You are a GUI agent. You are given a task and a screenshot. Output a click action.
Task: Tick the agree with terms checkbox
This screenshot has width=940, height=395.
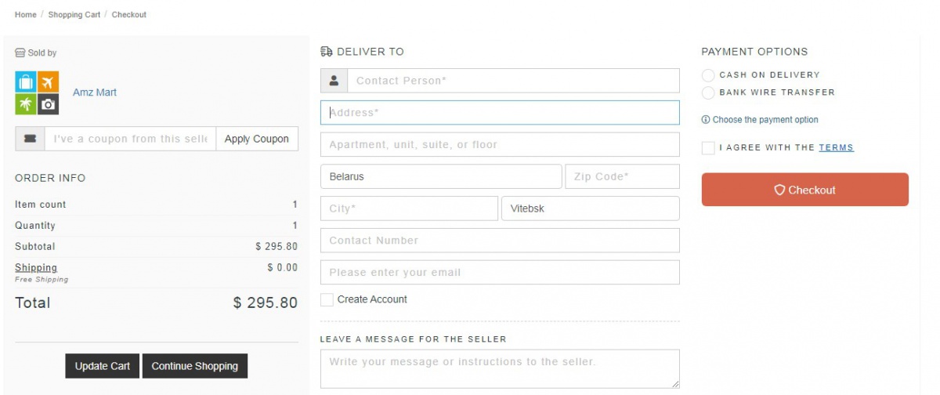(708, 148)
